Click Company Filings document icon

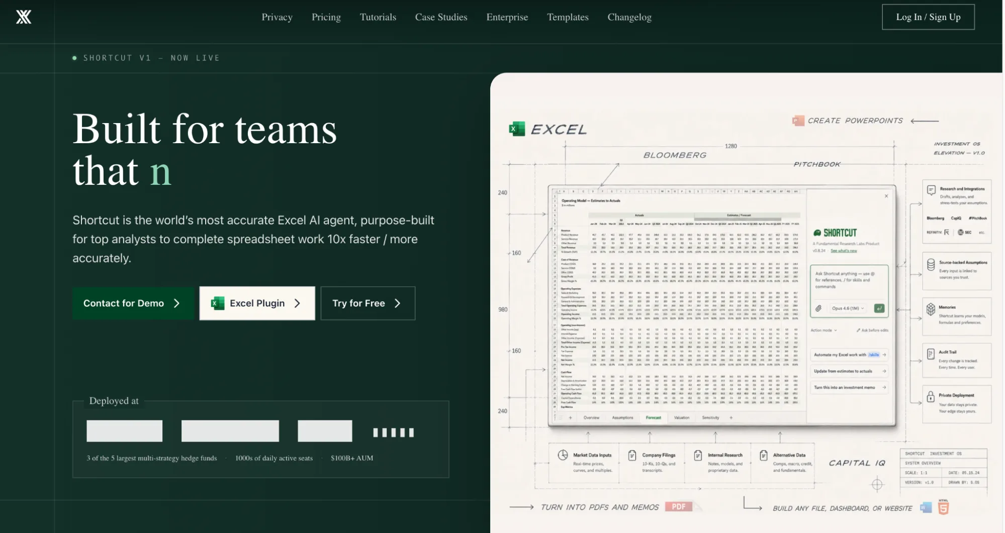(632, 455)
